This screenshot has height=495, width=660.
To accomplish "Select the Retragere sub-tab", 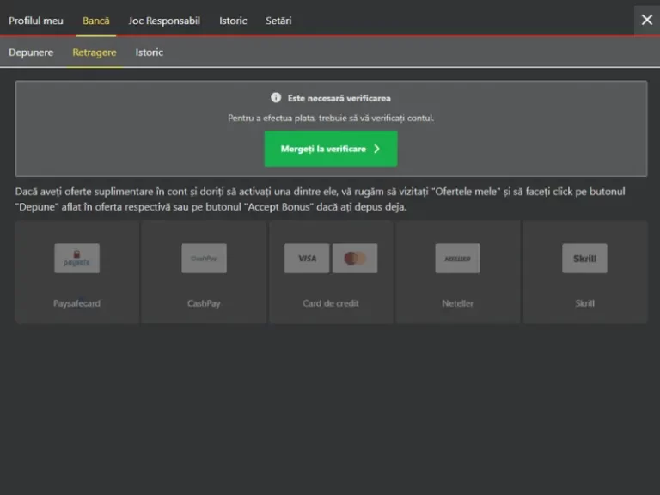I will point(95,52).
